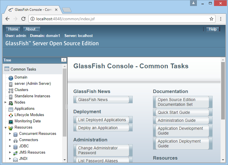Open the Administration Guide
Screen dimensions: 228x165
pyautogui.click(x=183, y=120)
